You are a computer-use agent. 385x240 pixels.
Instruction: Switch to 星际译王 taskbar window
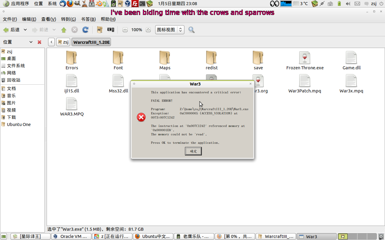(30, 236)
